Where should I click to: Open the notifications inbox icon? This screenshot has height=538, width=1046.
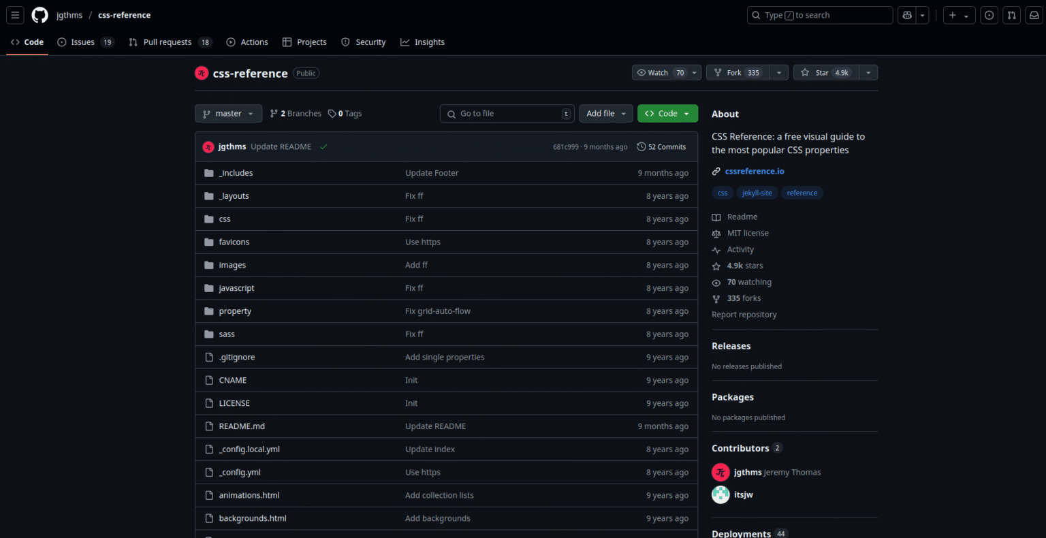coord(1033,15)
